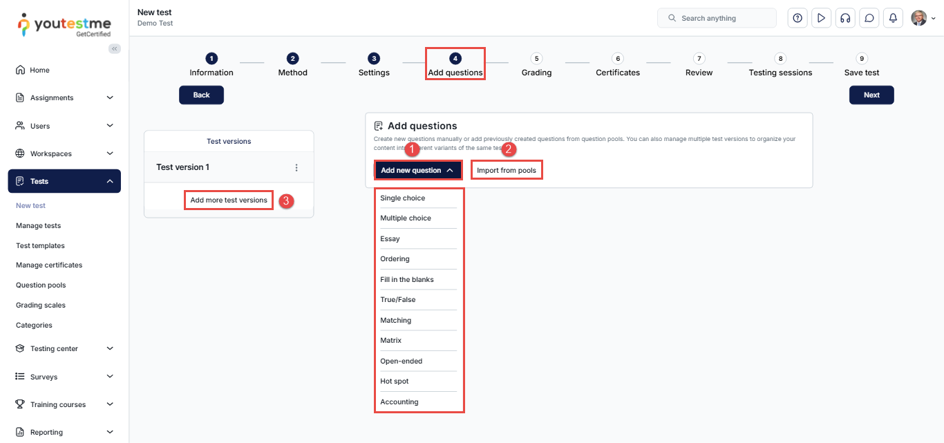This screenshot has width=944, height=443.
Task: Click the headset support icon
Action: pos(844,18)
